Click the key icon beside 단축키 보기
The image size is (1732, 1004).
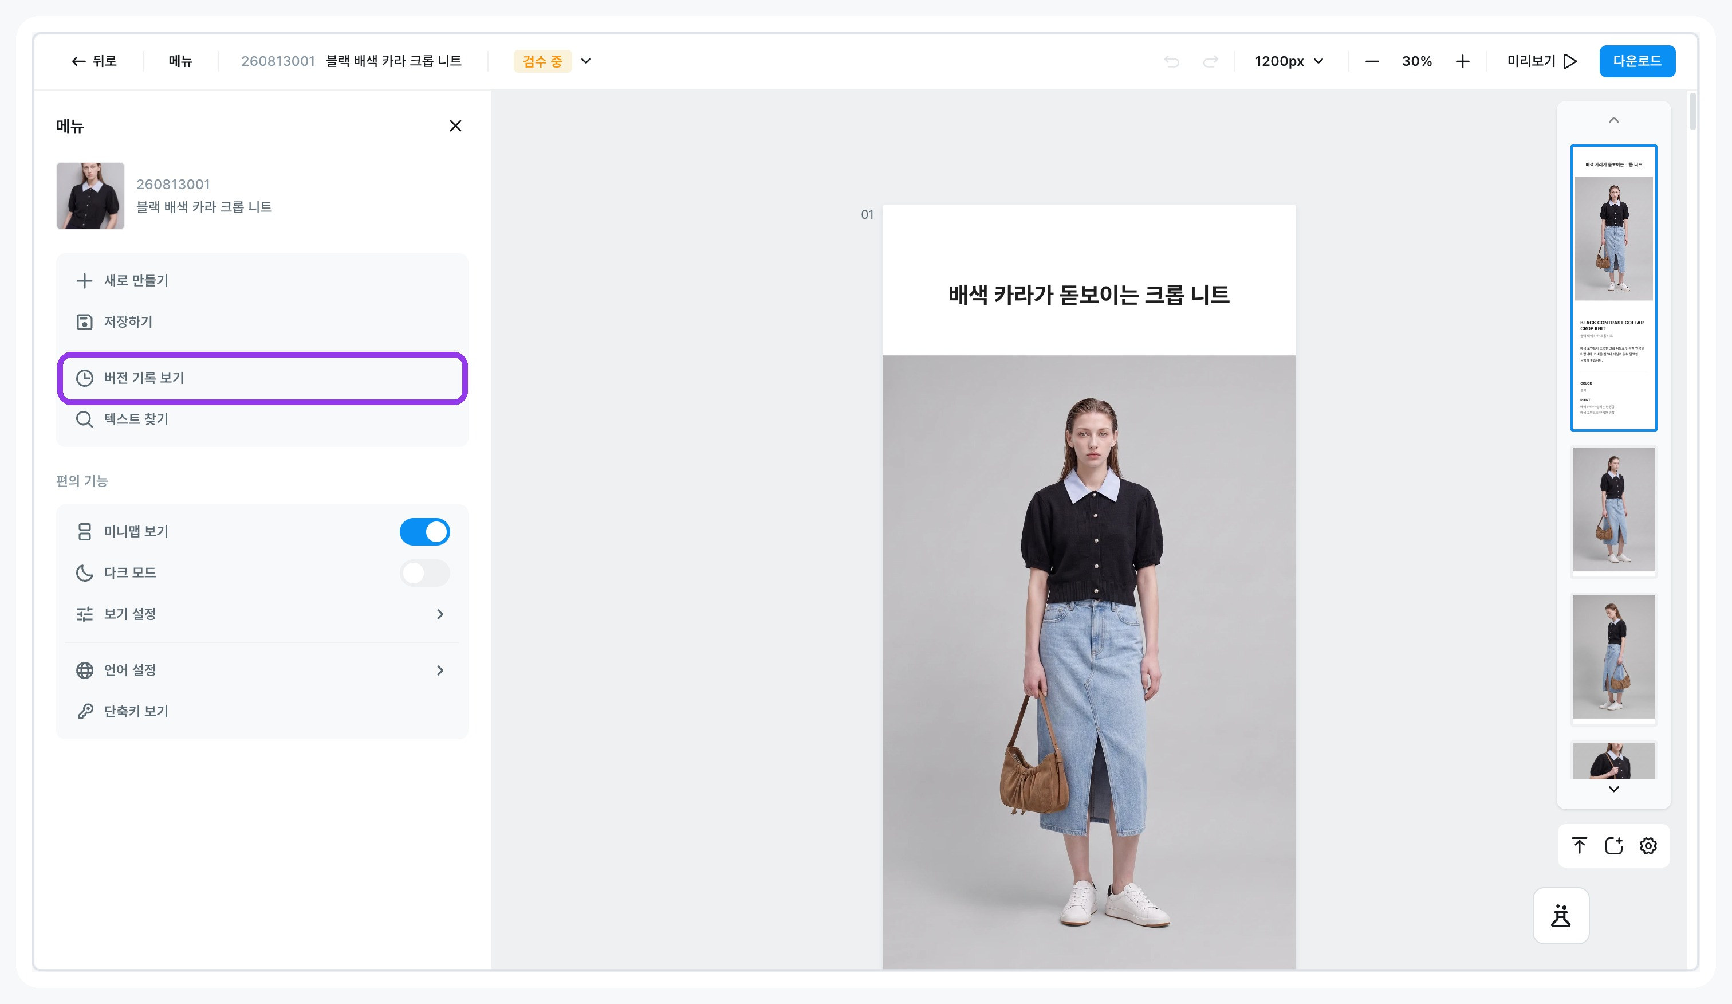click(x=85, y=712)
